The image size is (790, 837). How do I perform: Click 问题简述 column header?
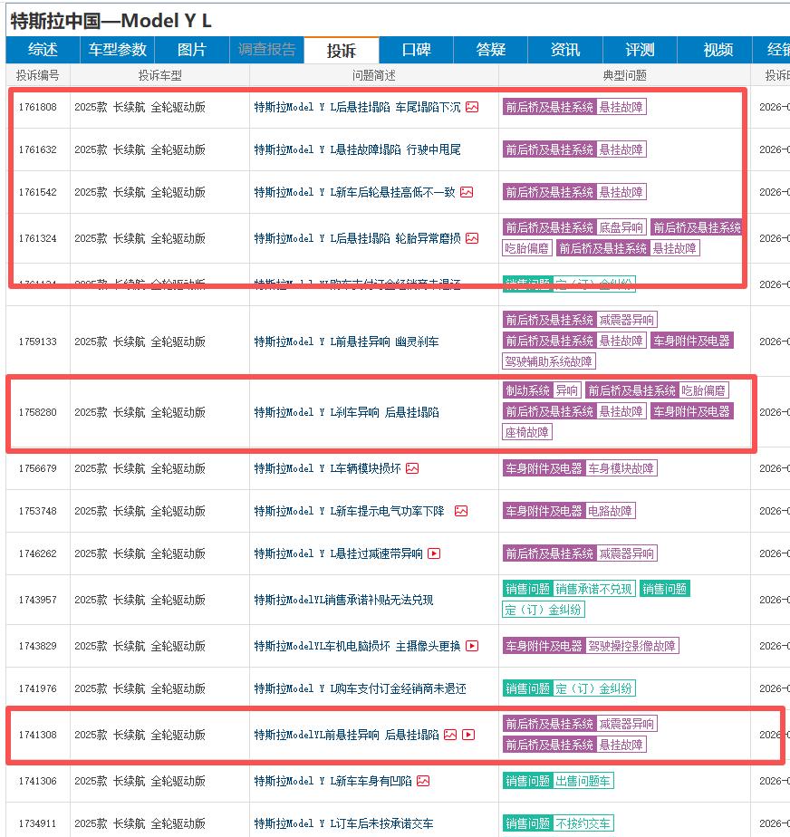373,75
